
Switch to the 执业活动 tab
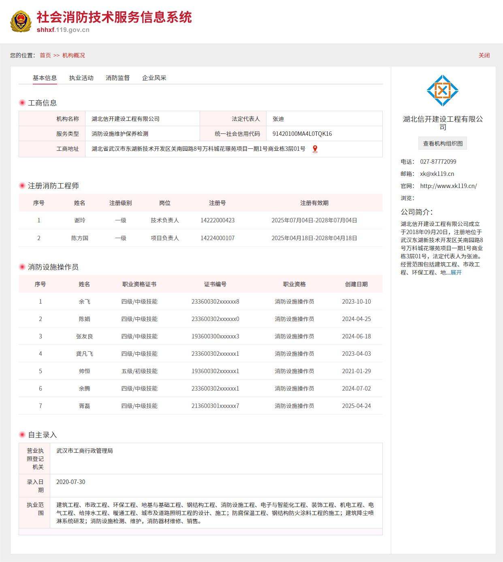(81, 78)
